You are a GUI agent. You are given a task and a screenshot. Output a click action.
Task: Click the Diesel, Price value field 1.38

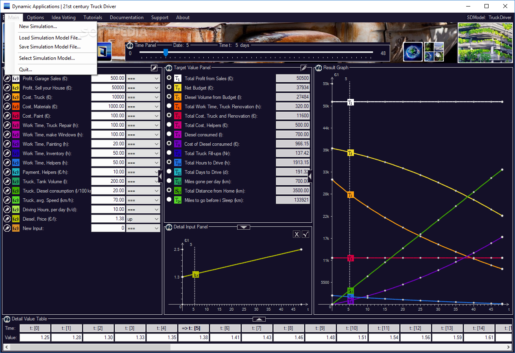[108, 219]
